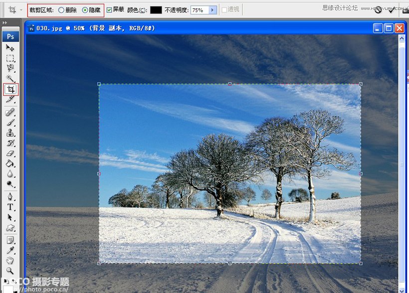Open the opacity dropdown next to 75%

tap(213, 8)
